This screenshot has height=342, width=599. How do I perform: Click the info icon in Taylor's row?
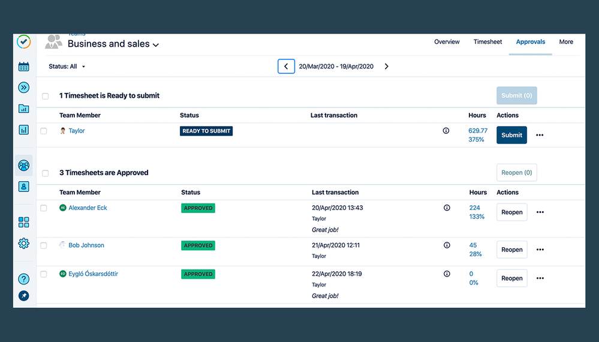(446, 131)
